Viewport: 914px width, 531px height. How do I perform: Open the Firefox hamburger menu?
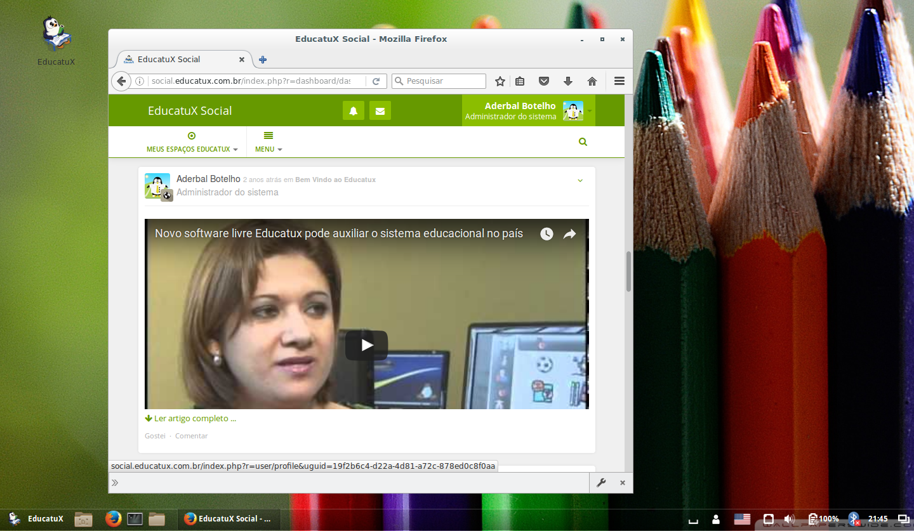coord(619,81)
